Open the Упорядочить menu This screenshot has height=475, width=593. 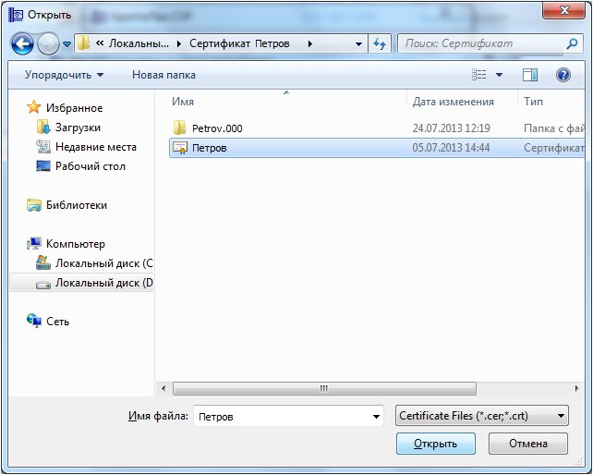[64, 75]
